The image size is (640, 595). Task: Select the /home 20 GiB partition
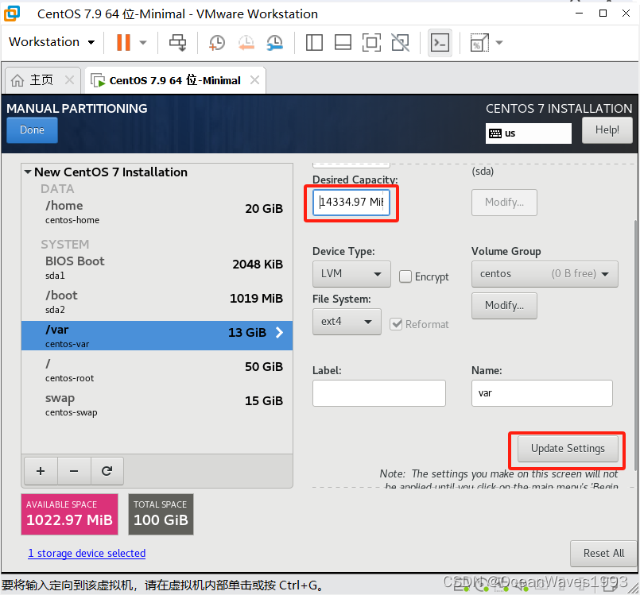(157, 212)
